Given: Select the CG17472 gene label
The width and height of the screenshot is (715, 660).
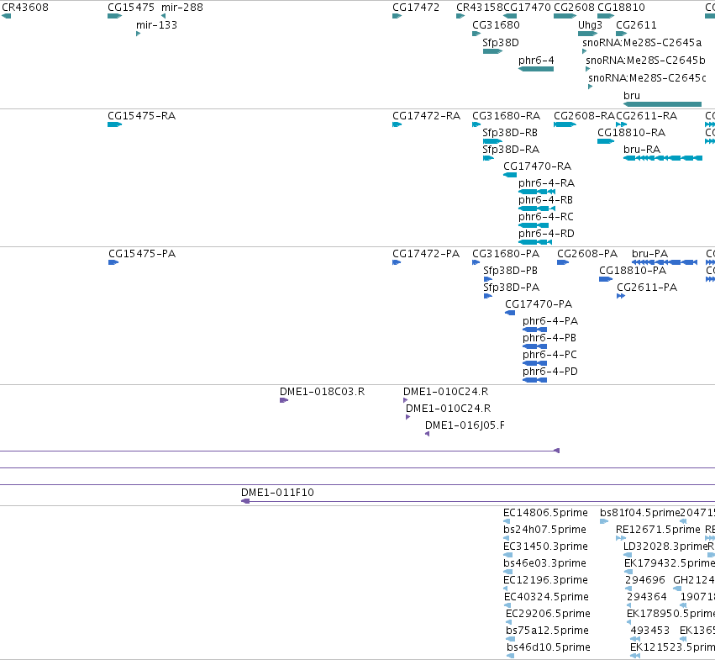Looking at the screenshot, I should click(416, 8).
